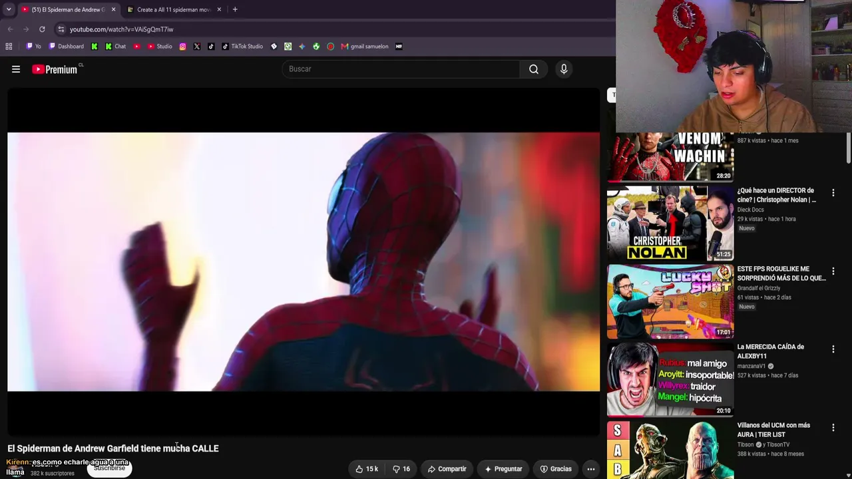Open the Instagram bookmark icon

point(182,47)
